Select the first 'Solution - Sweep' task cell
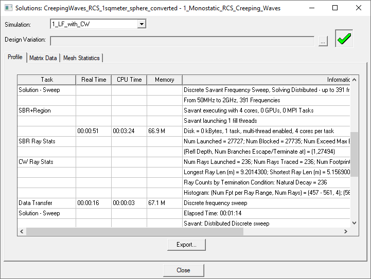 pyautogui.click(x=47, y=90)
